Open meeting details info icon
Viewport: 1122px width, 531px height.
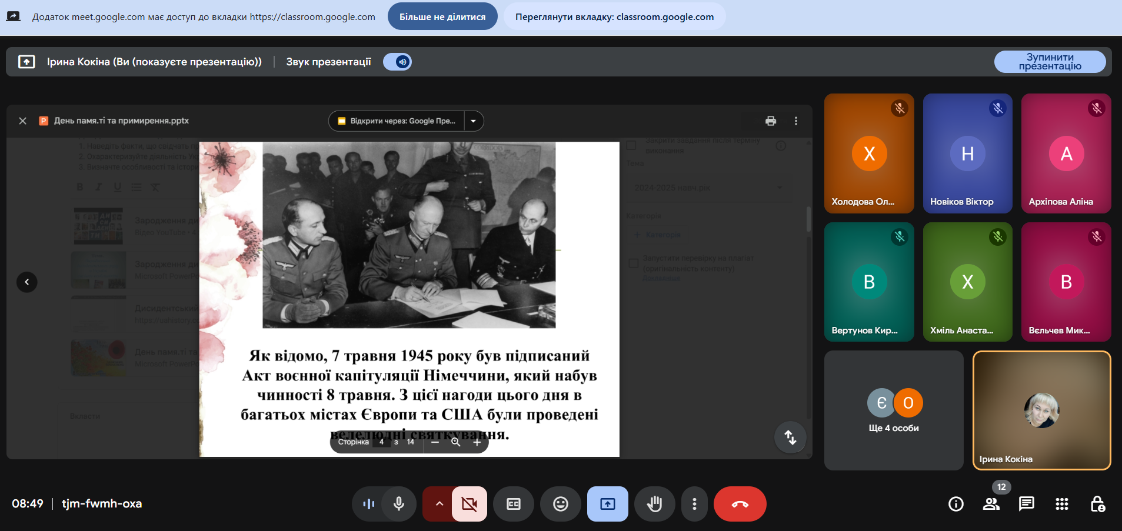click(x=956, y=504)
